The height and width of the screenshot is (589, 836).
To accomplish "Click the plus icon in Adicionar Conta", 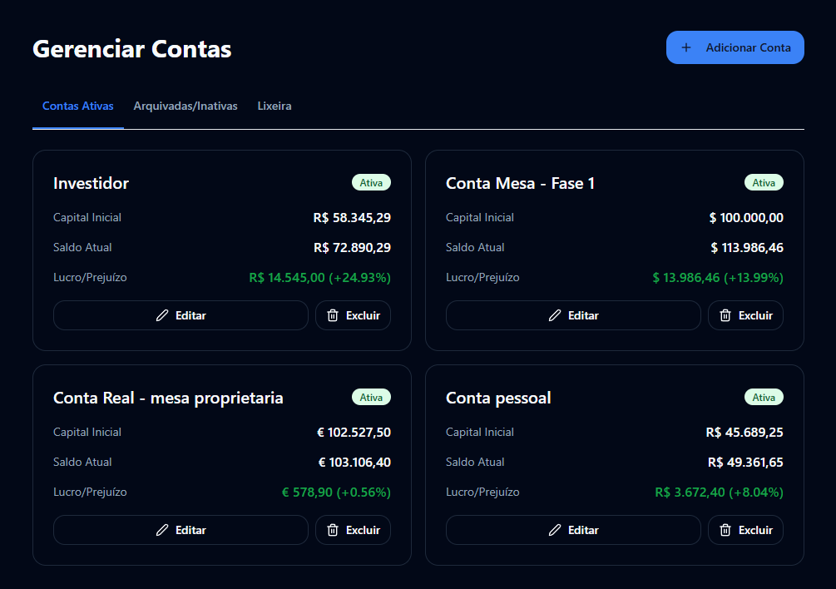I will pos(686,47).
